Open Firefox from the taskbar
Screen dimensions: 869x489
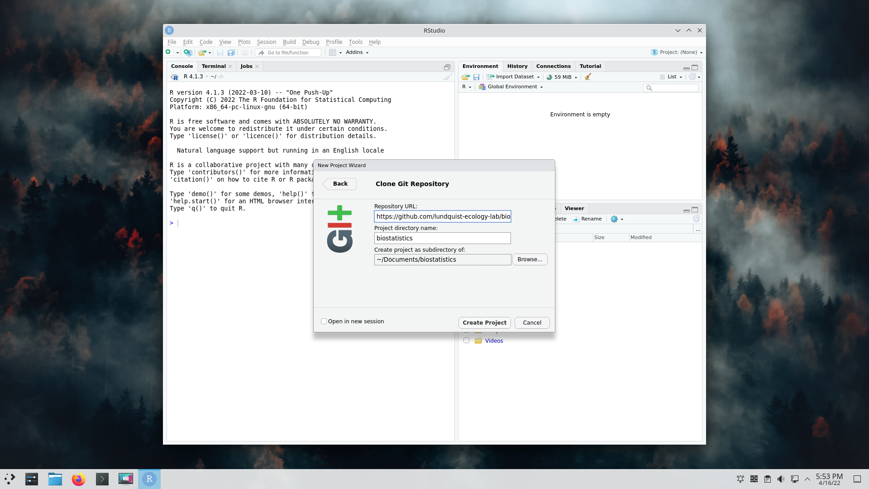point(79,479)
